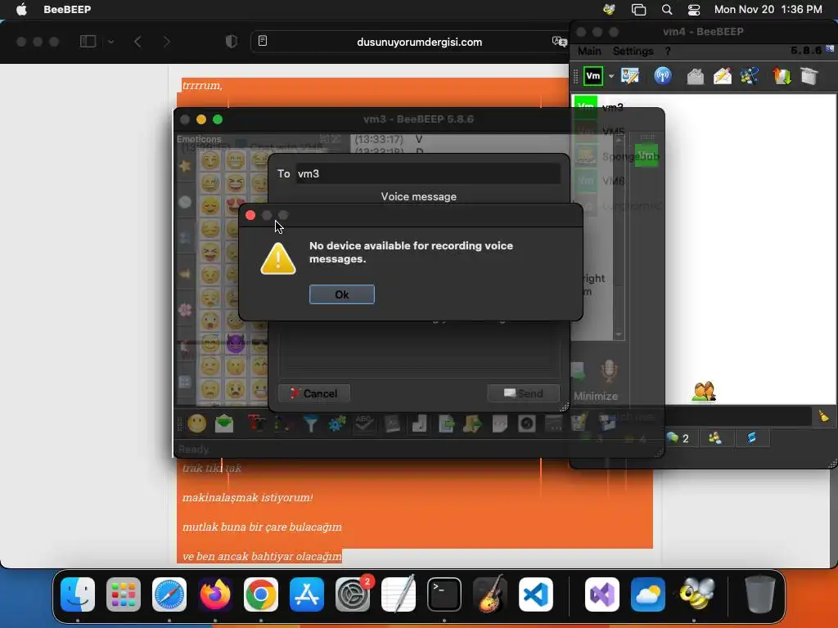The image size is (838, 628).
Task: Click the Safari privacy shield icon
Action: (231, 42)
